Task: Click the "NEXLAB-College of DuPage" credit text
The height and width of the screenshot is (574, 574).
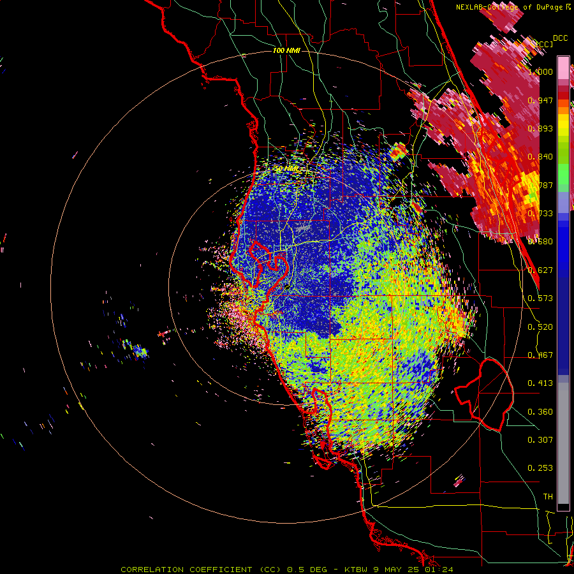Action: (509, 7)
